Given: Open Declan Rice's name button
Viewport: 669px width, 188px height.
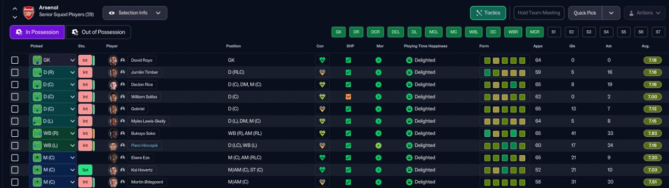Looking at the screenshot, I should click(x=142, y=85).
